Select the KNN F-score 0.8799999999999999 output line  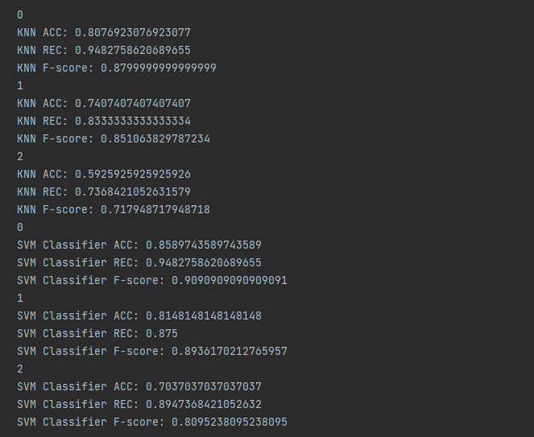[117, 68]
